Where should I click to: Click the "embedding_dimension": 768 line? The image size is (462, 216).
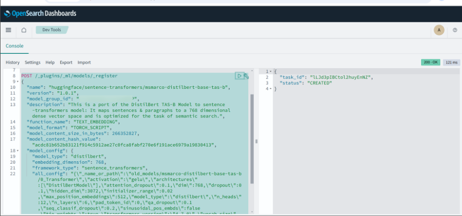tap(69, 162)
